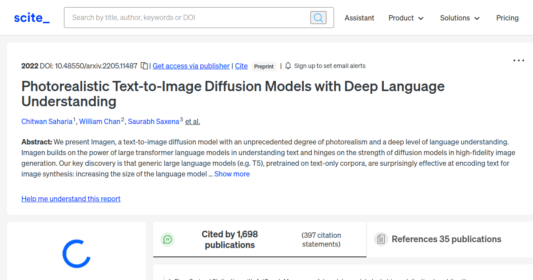
Task: Expand the Product dropdown
Action: [x=406, y=18]
